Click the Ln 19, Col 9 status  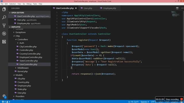(133, 102)
